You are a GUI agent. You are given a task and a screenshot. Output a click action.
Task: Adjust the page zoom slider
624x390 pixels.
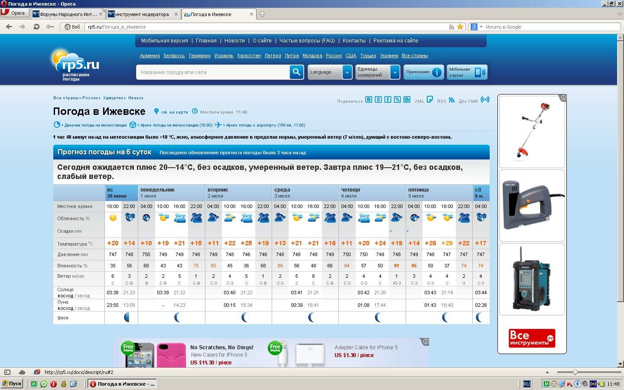pos(575,372)
